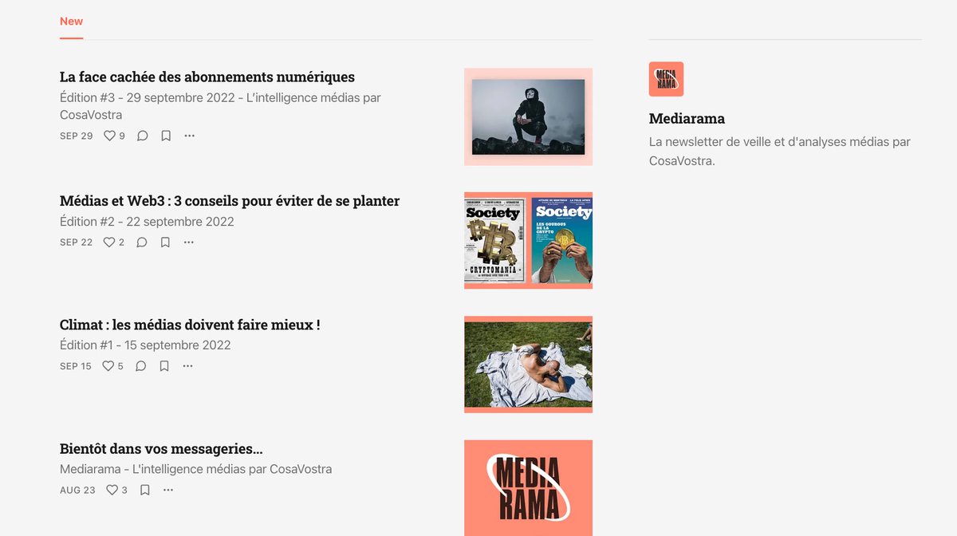Click description "La newsletter de veille et d'analyses"

coord(780,152)
